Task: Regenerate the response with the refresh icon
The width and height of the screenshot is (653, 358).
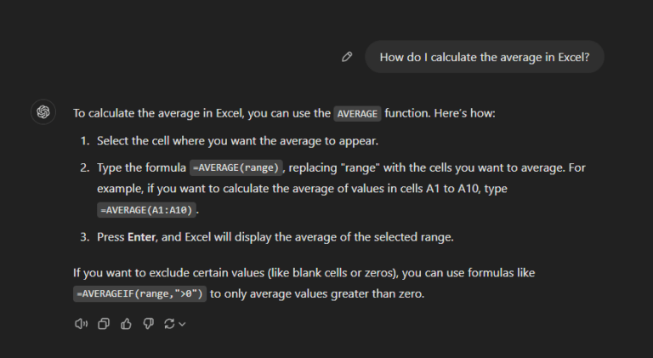Action: point(170,323)
